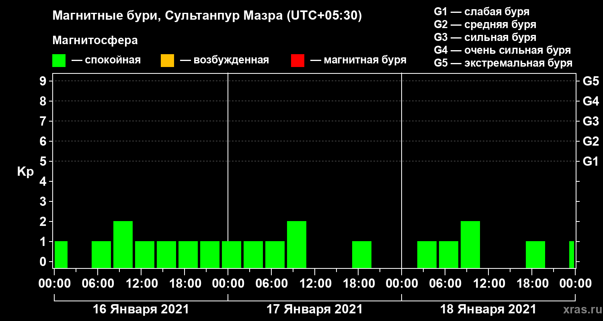
Task: Click the '06:00' tick label of 16 January
Action: (98, 283)
